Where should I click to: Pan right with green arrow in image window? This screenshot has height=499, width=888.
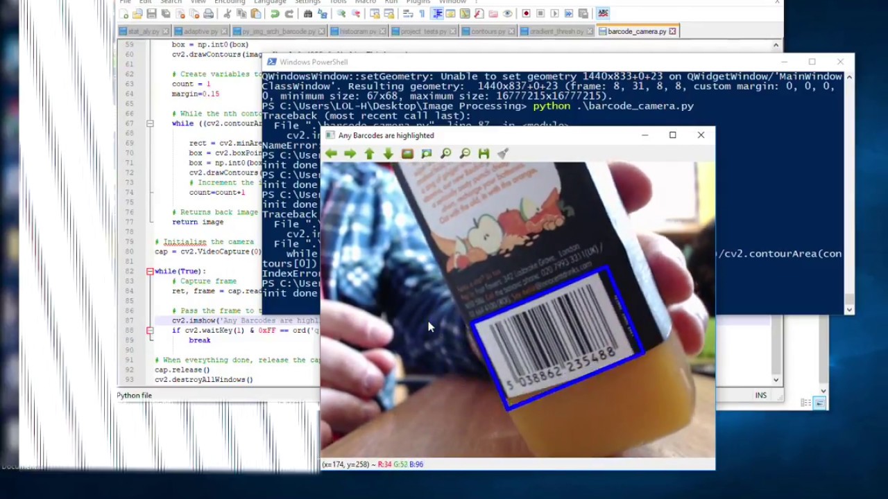[x=350, y=153]
